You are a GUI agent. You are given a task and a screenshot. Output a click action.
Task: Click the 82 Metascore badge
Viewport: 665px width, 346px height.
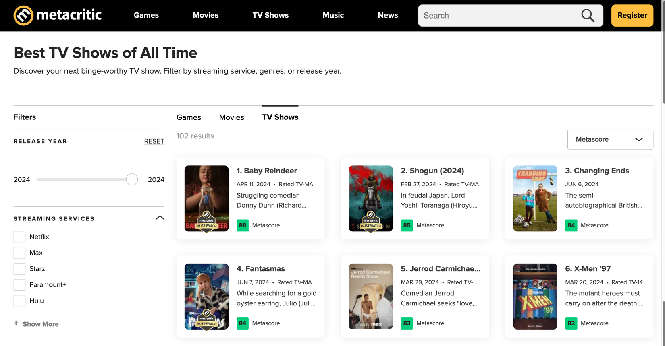tap(571, 323)
